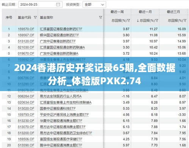Open fund code 159570.OF link
Viewport: 189px width, 148px height.
26,29
